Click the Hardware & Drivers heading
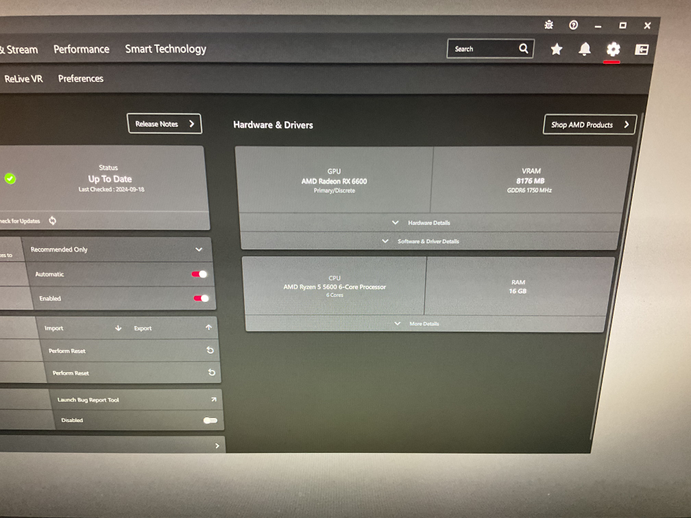 pyautogui.click(x=274, y=125)
